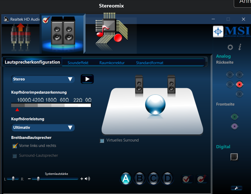Uncheck Vorne links und rechts
This screenshot has width=251, height=194.
click(x=15, y=146)
